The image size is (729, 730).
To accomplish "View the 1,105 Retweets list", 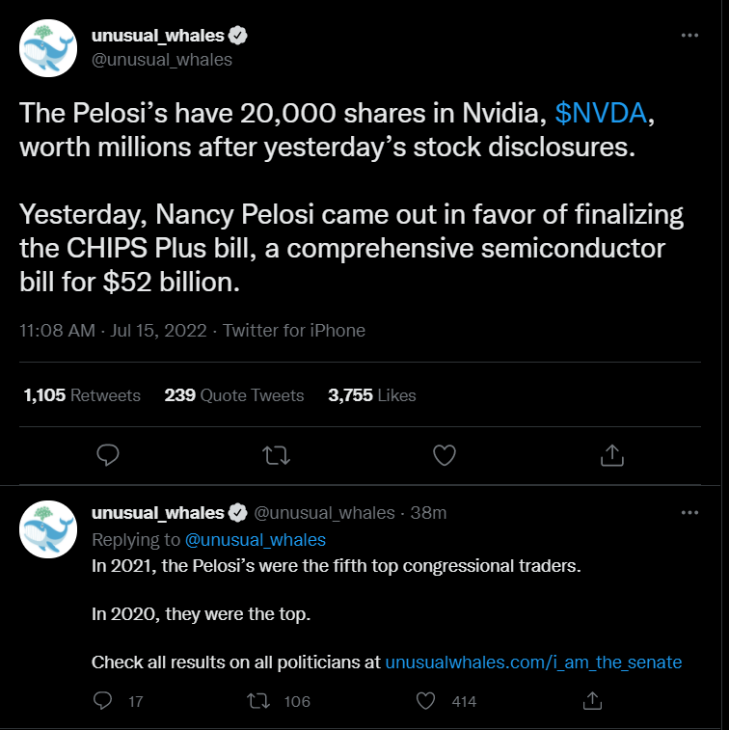I will (x=82, y=395).
